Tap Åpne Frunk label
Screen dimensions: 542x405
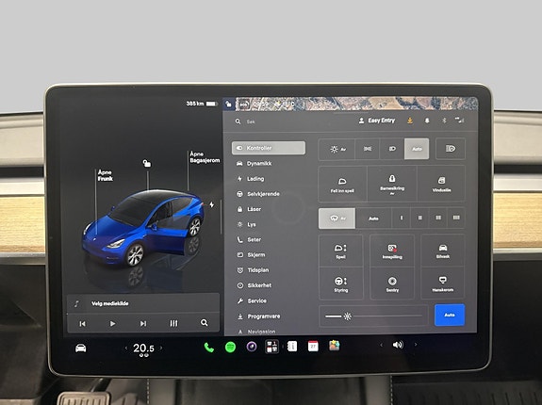[x=105, y=175]
